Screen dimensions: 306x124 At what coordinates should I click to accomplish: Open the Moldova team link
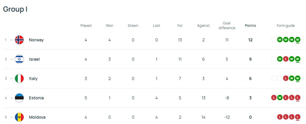coord(37,117)
